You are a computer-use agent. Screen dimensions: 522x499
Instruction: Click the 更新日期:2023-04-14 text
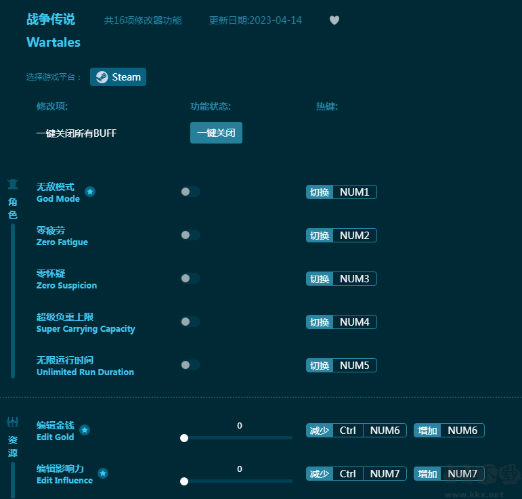click(x=255, y=20)
